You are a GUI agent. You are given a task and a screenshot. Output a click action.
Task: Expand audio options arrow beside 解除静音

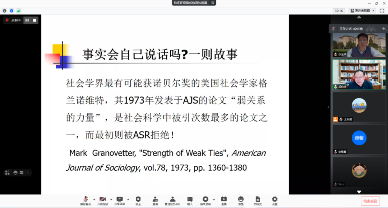(94, 199)
